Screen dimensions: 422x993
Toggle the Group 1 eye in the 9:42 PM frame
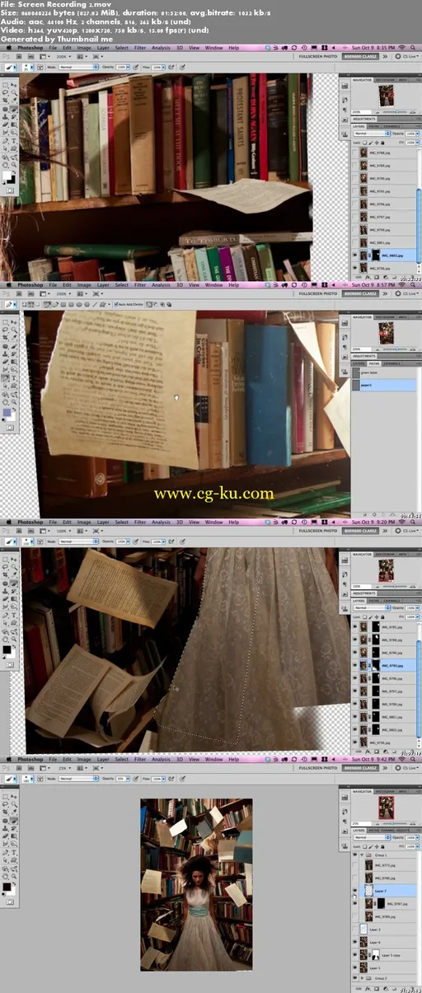tap(355, 855)
